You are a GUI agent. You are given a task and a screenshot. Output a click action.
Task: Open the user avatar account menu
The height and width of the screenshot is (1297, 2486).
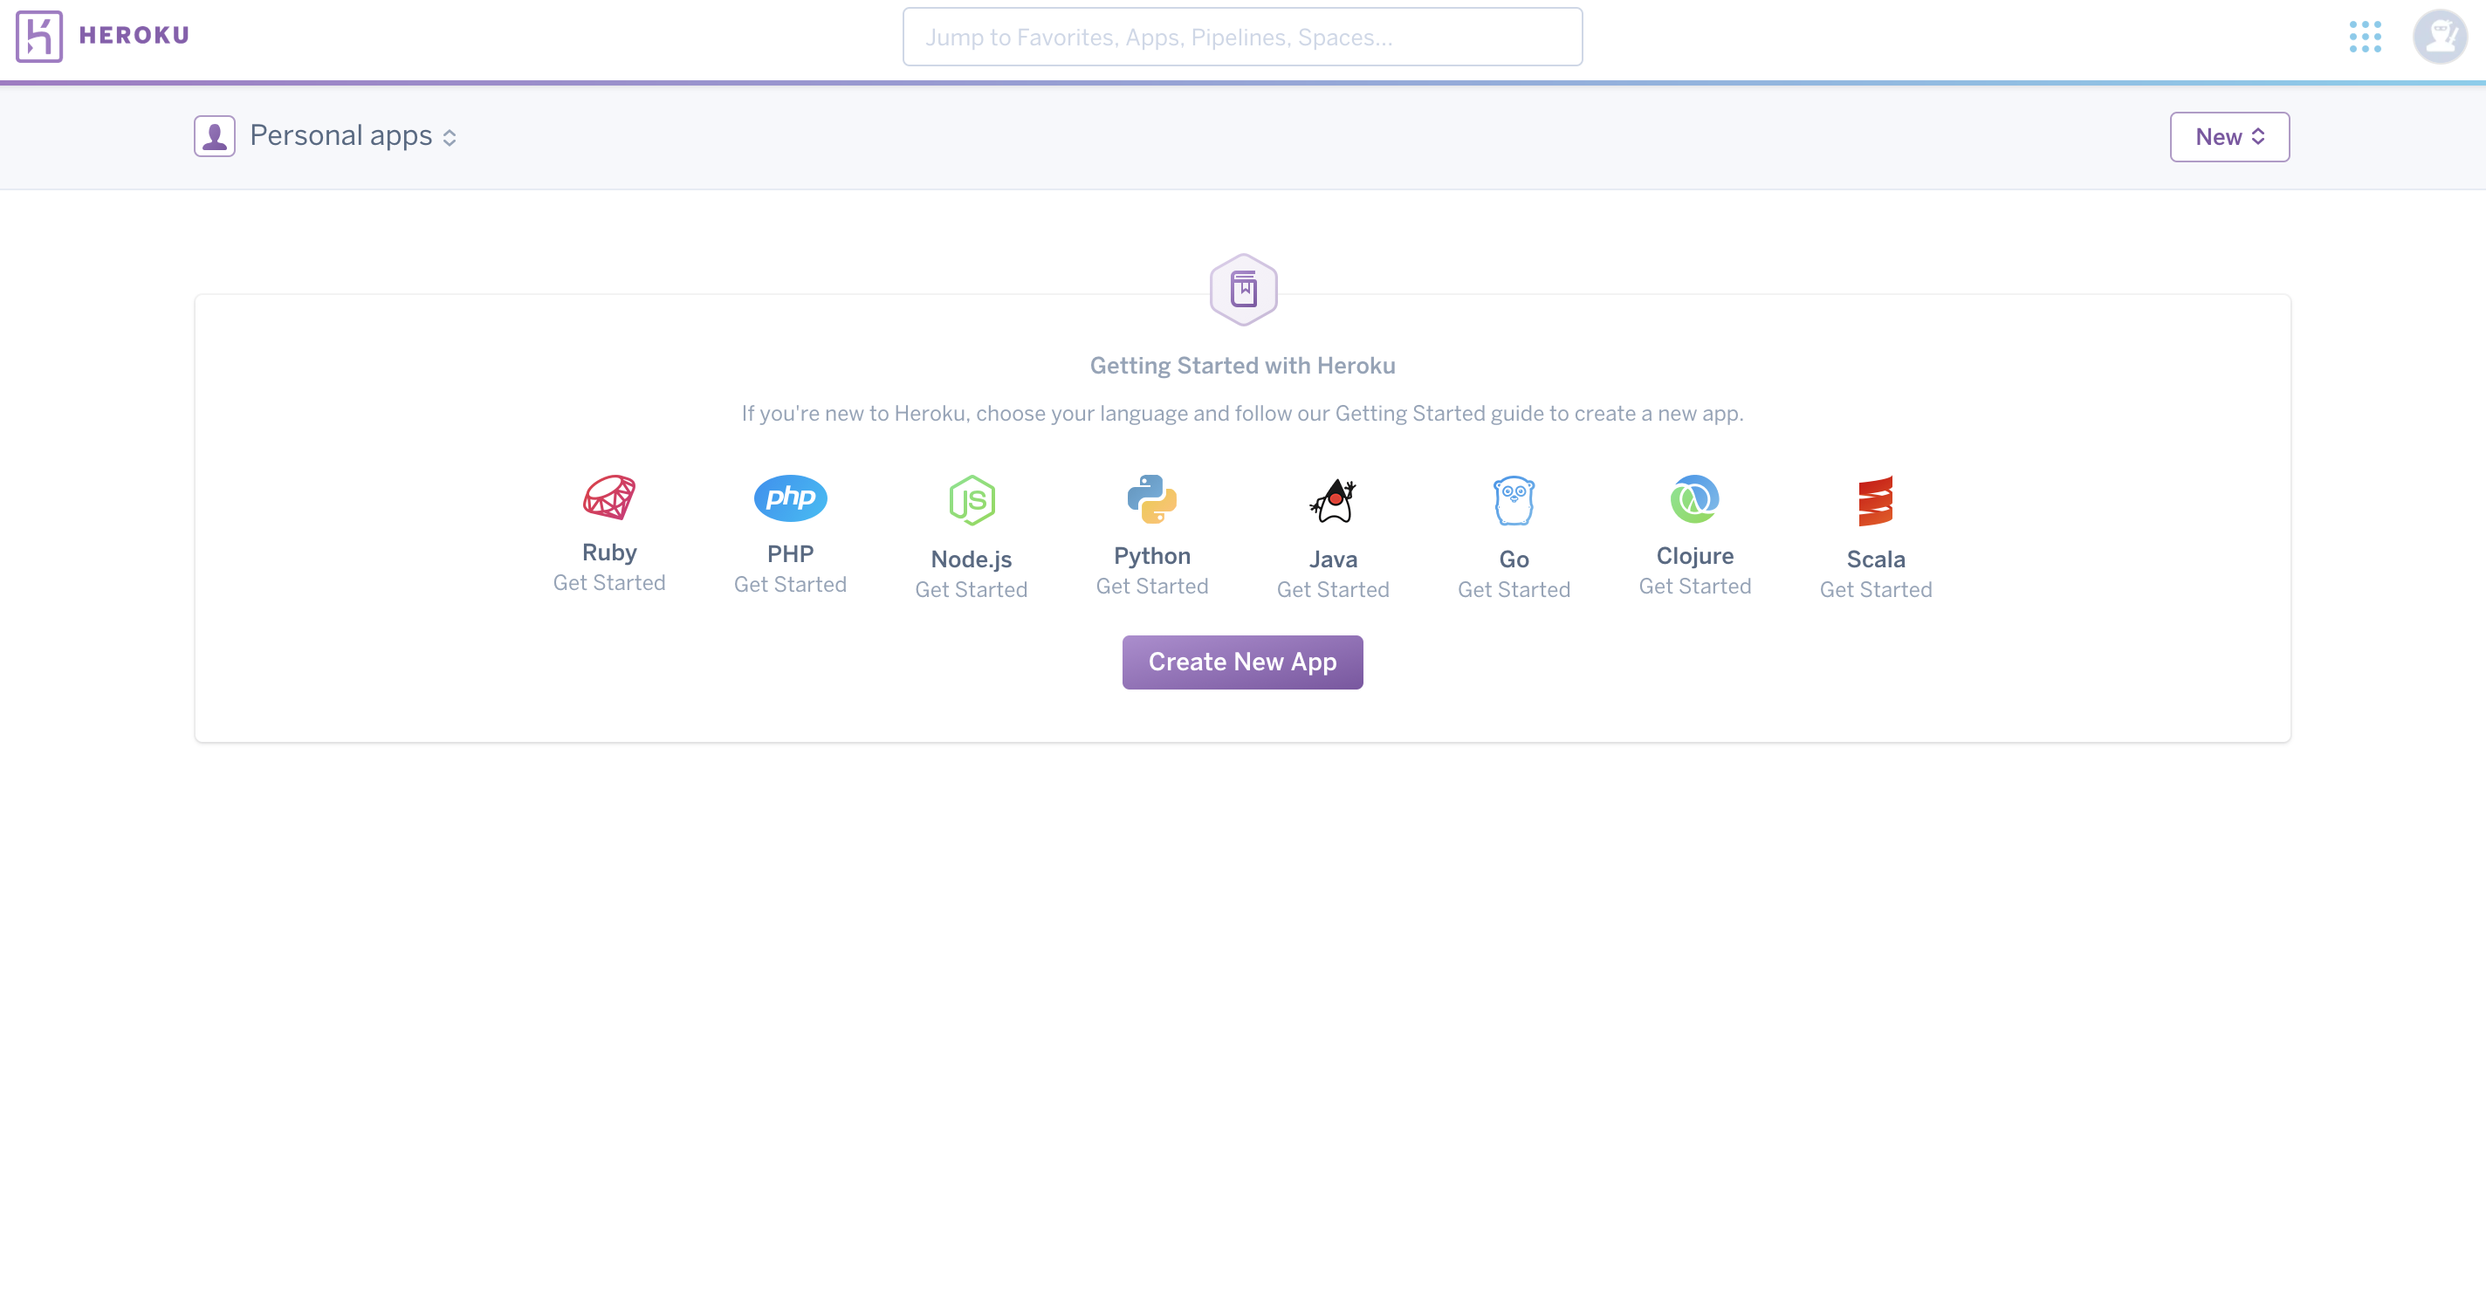point(2440,37)
